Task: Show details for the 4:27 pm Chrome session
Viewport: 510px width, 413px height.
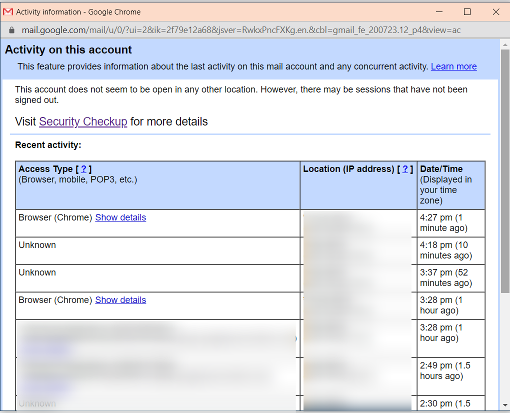Action: click(x=120, y=217)
